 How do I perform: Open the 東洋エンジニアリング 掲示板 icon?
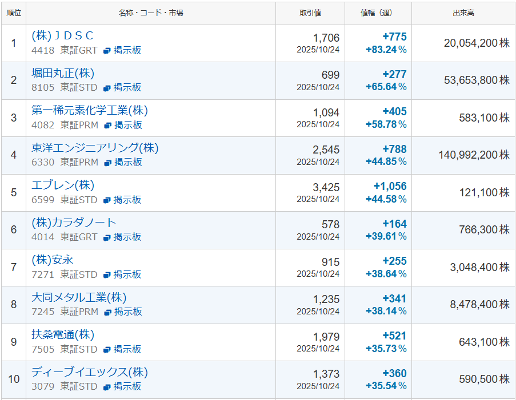107,163
